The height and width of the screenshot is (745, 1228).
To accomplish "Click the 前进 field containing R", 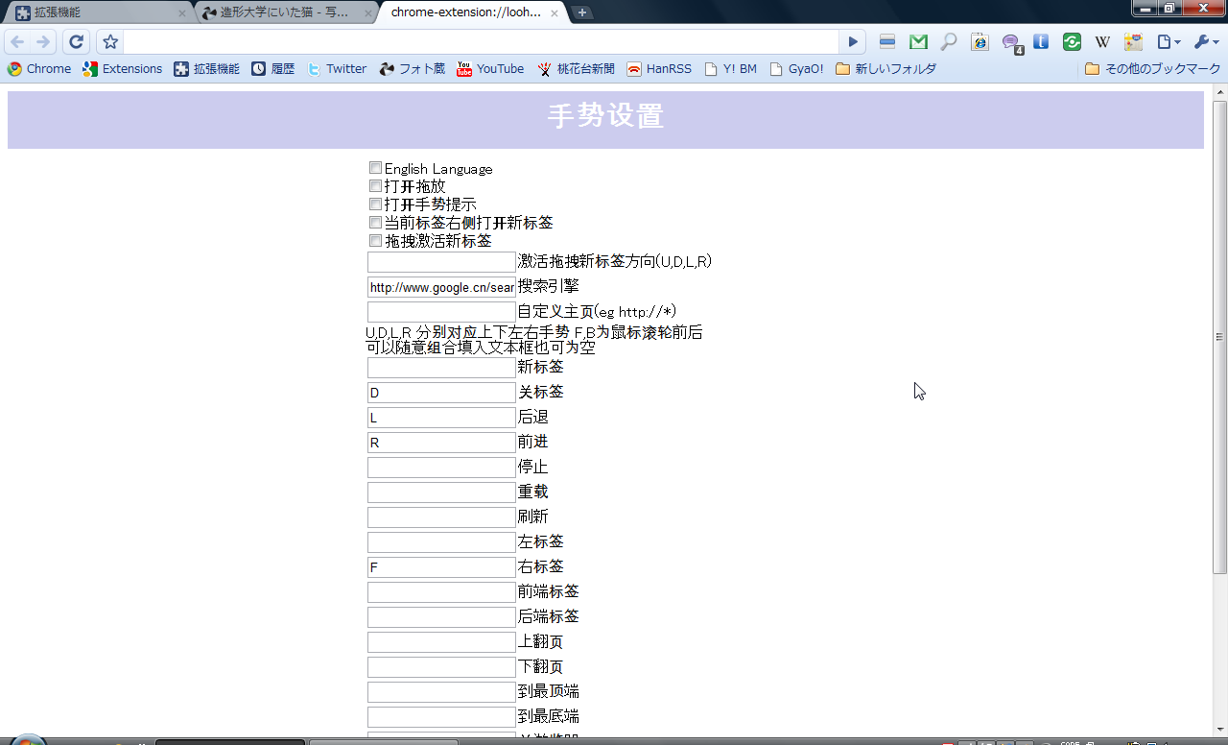I will 441,443.
